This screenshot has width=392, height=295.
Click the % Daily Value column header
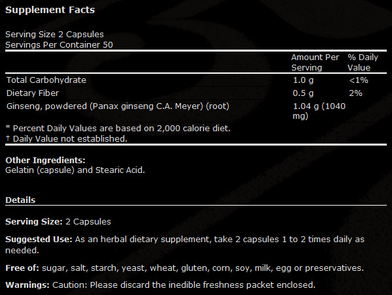tap(363, 63)
